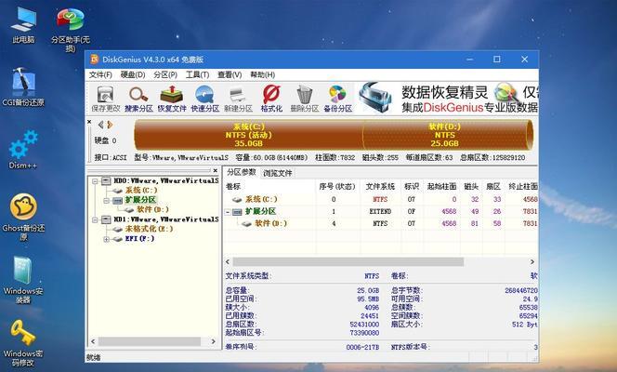This screenshot has height=372, width=617.
Task: Open the 硬盘(D) menu
Action: click(x=133, y=74)
